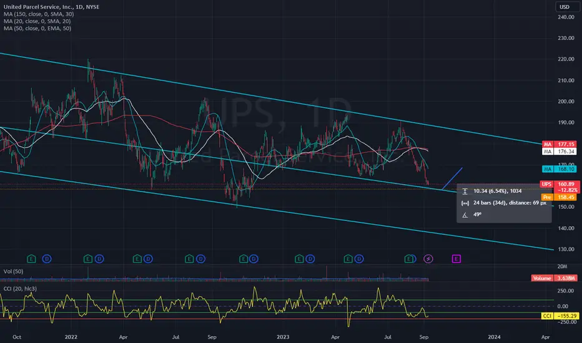This screenshot has width=582, height=343.
Task: Click the cyan MA 168.10 price label
Action: (559, 169)
